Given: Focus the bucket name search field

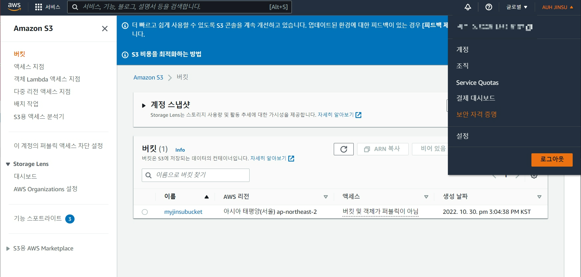Looking at the screenshot, I should point(196,175).
